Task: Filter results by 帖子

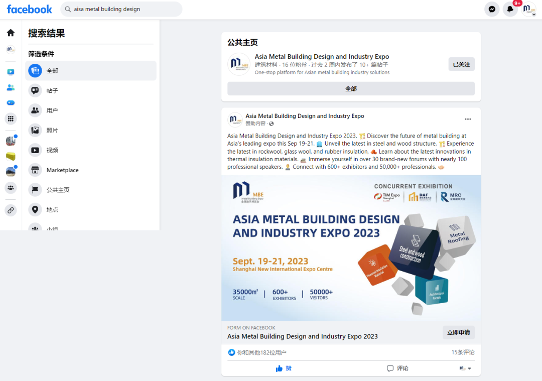Action: tap(91, 90)
